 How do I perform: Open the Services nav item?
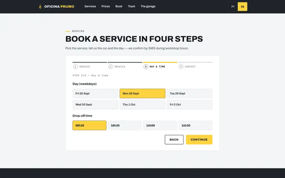pyautogui.click(x=90, y=6)
